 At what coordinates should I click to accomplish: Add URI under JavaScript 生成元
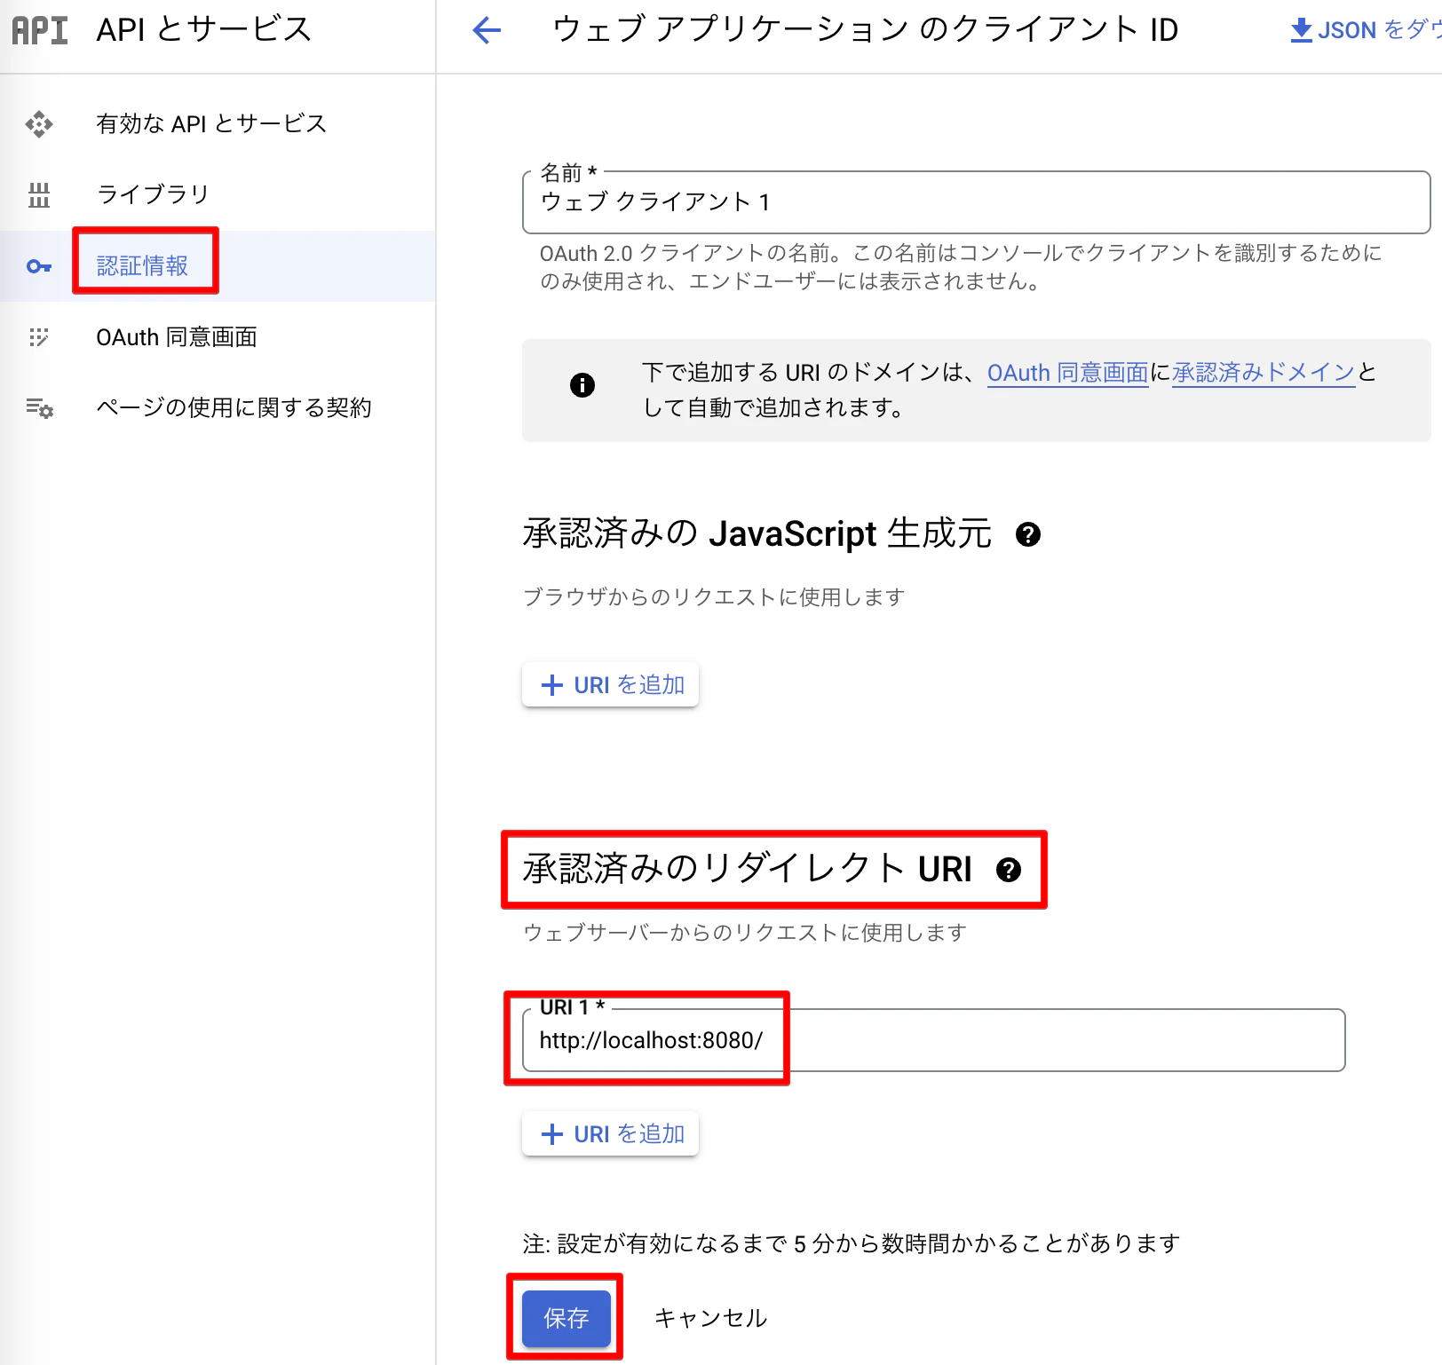point(611,685)
